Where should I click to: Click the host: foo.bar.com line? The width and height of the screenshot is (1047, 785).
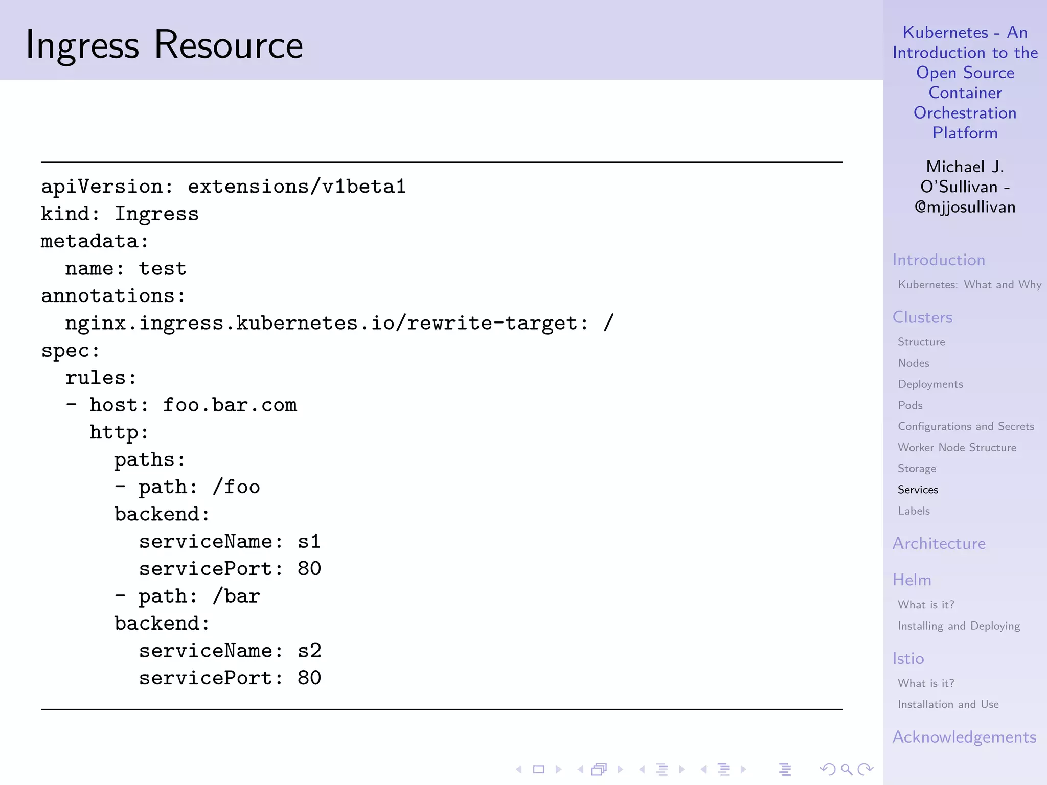181,405
